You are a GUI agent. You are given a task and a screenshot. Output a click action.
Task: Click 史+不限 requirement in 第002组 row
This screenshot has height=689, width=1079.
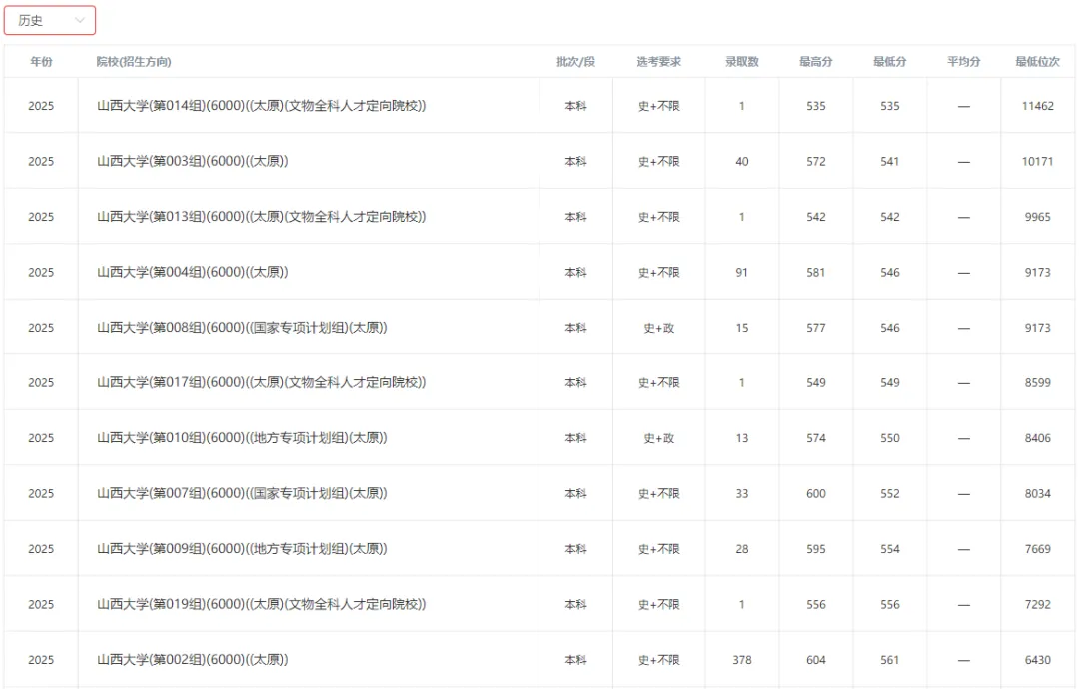click(658, 660)
